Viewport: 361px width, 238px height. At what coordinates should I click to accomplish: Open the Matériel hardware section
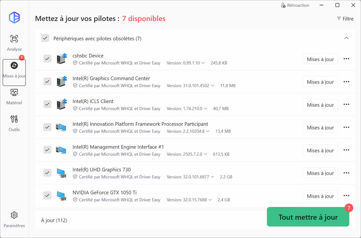(14, 97)
